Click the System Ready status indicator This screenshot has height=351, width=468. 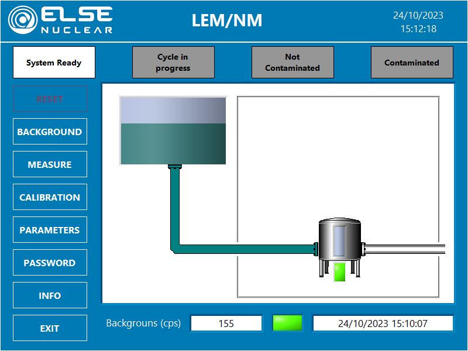pyautogui.click(x=54, y=63)
